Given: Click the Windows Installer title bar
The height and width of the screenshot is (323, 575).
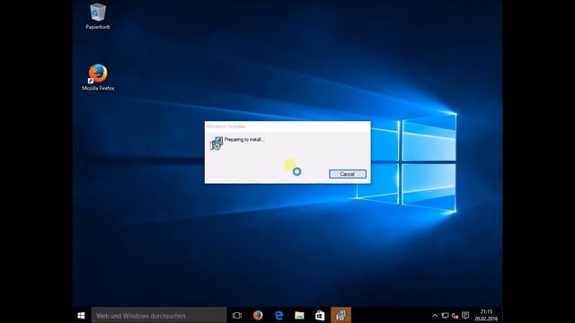Looking at the screenshot, I should (287, 127).
